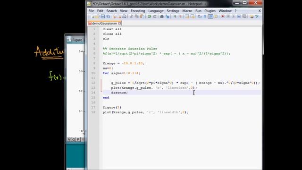302x170 pixels.
Task: Click the 'end' keyword on line 15
Action: (x=106, y=98)
